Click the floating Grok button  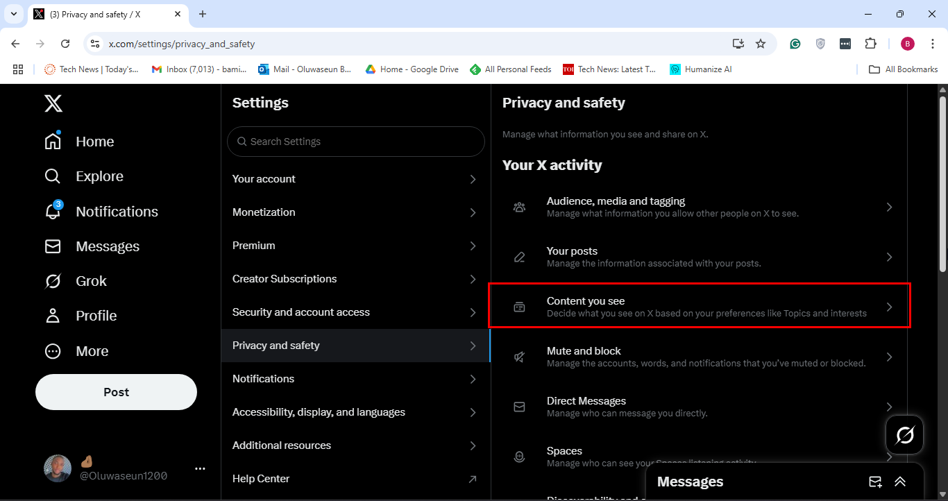(x=904, y=435)
